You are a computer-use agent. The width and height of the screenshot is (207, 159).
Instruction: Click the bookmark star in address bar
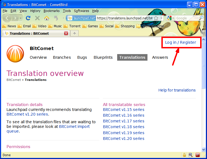156,18
